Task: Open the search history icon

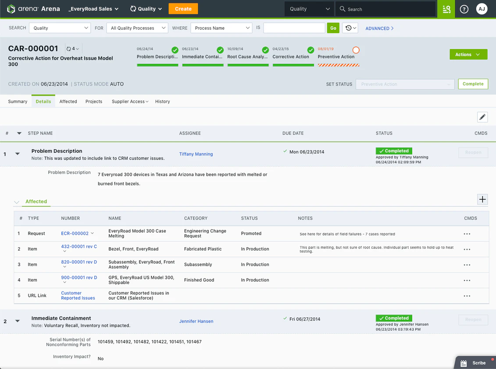Action: click(x=349, y=28)
